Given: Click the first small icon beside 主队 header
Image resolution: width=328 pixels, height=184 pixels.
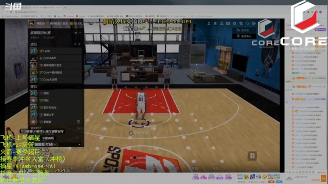Looking at the screenshot, I should point(75,44).
